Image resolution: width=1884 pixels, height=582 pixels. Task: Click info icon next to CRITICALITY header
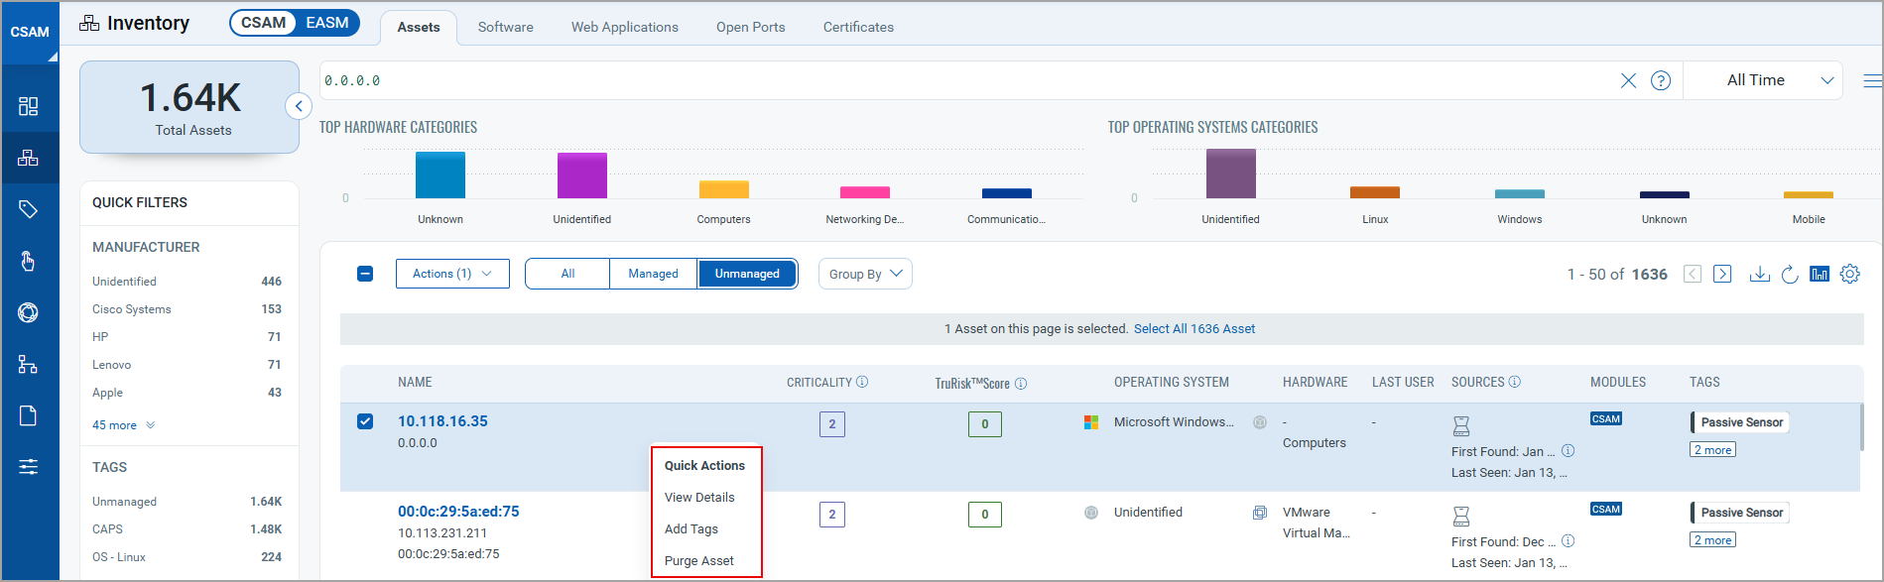tap(862, 382)
